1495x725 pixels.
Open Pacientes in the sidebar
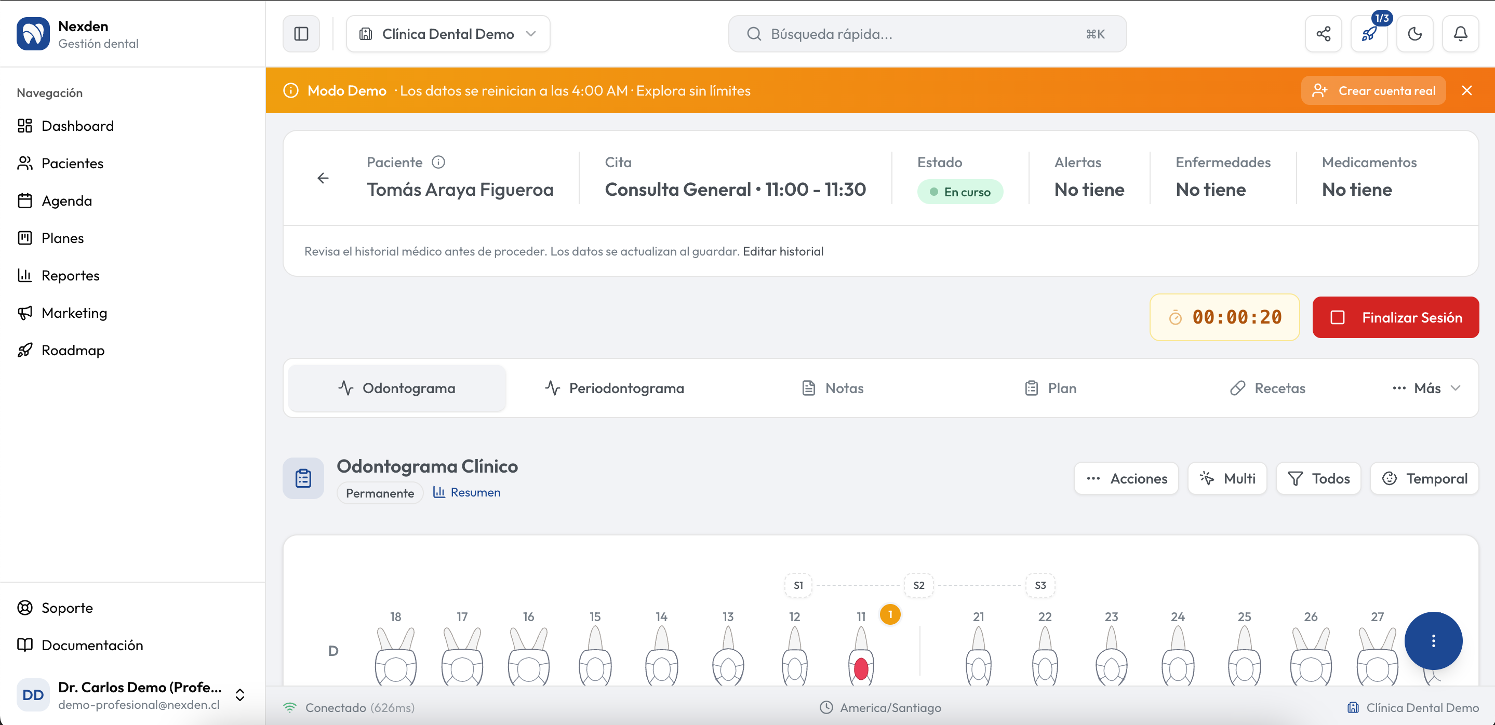132,163
